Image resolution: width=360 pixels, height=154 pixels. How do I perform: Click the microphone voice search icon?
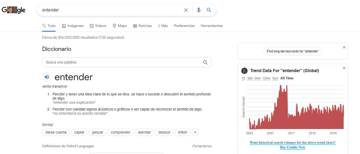(199, 10)
